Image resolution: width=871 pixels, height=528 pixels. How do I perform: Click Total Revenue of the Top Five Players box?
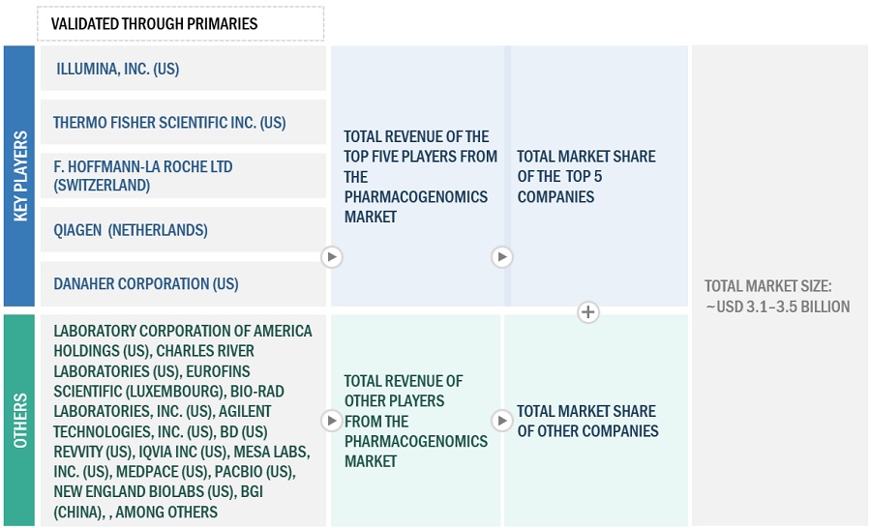point(418,176)
